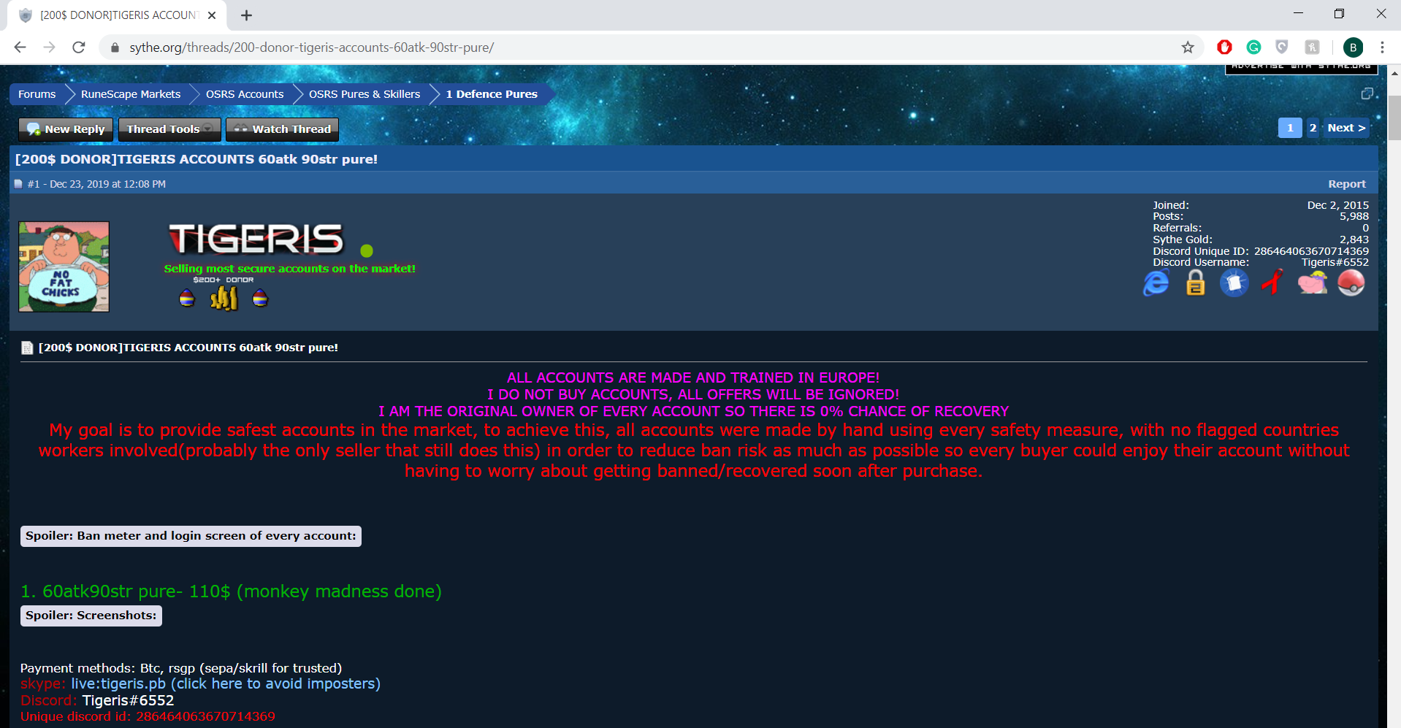1401x728 pixels.
Task: Go to the 1 Defence Pures breadcrumb
Action: point(492,94)
